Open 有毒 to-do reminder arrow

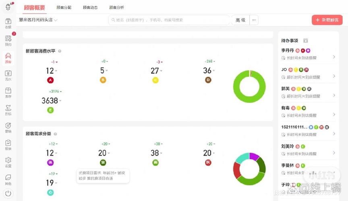334,114
